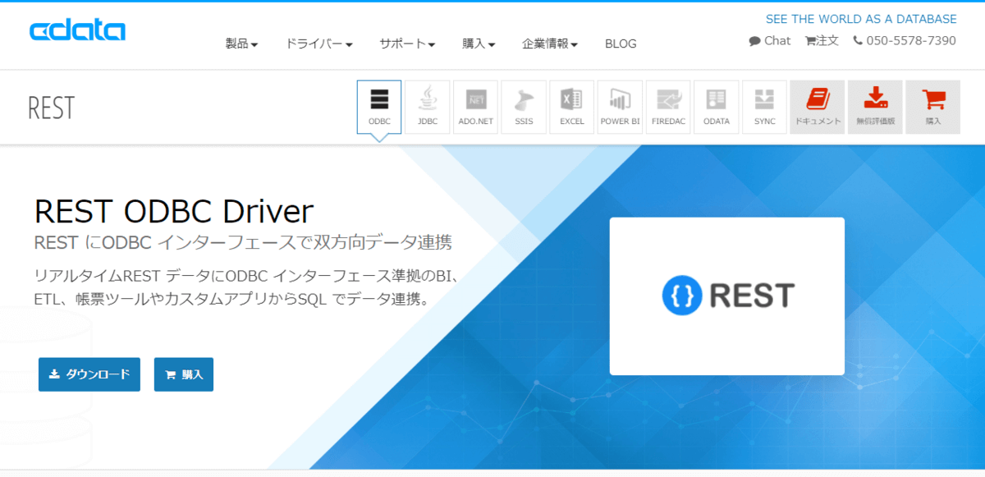
Task: Click the REST ODBC Driver heading
Action: point(174,212)
